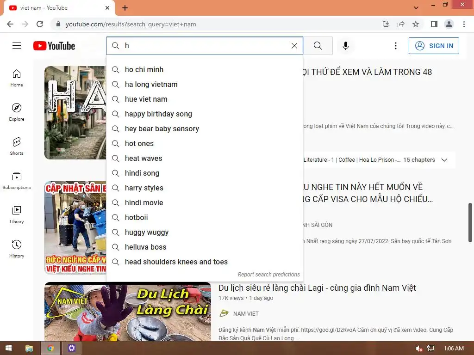Open Explore in sidebar
The height and width of the screenshot is (355, 474).
[17, 112]
